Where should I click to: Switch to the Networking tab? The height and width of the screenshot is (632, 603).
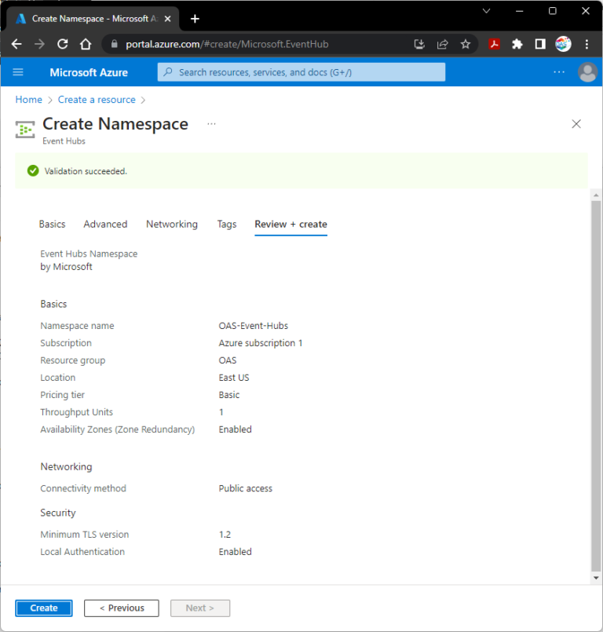[x=171, y=224]
